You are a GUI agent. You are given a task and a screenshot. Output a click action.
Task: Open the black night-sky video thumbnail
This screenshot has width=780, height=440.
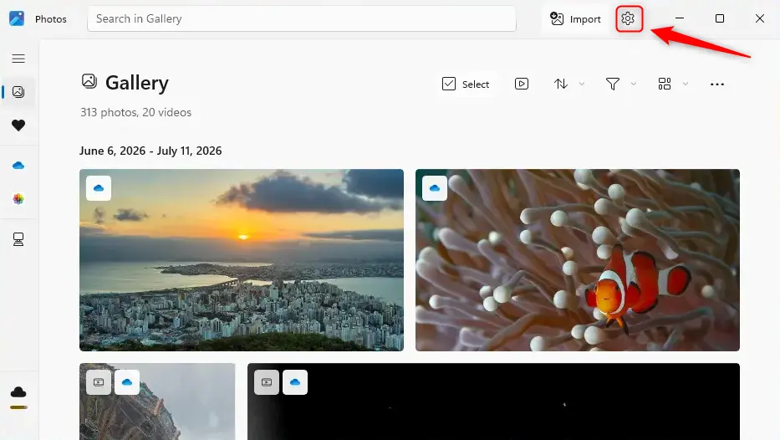coord(493,402)
